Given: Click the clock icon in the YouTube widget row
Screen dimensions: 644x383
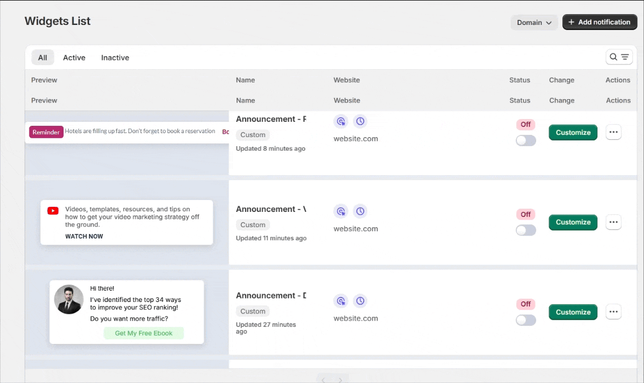Looking at the screenshot, I should [360, 211].
